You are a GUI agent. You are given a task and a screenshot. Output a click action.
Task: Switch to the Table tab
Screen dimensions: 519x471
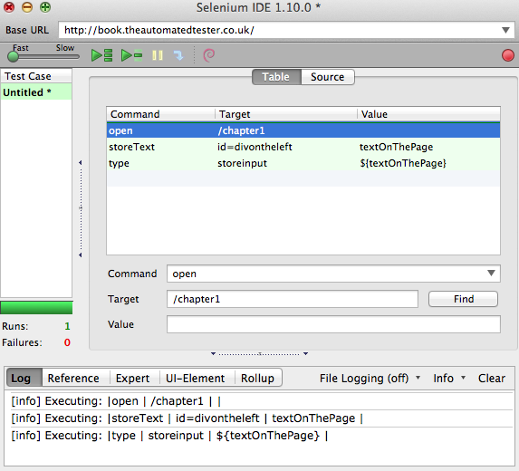click(276, 77)
